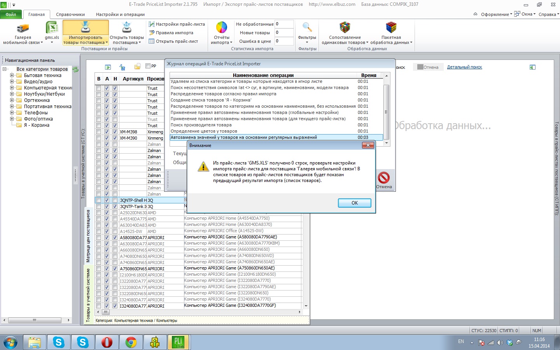Viewport: 560px width, 350px height.
Task: Close the Внимание warning dialog
Action: click(368, 145)
